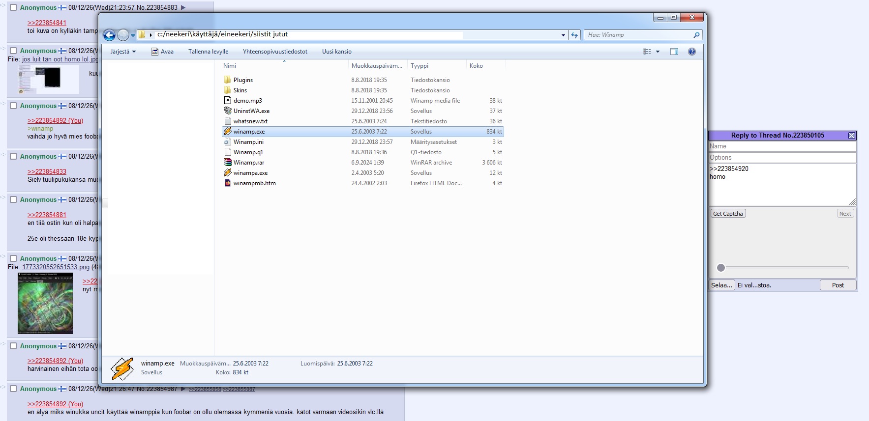Open 'jos luit tän oot homo lol.jpg' link
Image resolution: width=869 pixels, height=421 pixels.
(x=60, y=59)
